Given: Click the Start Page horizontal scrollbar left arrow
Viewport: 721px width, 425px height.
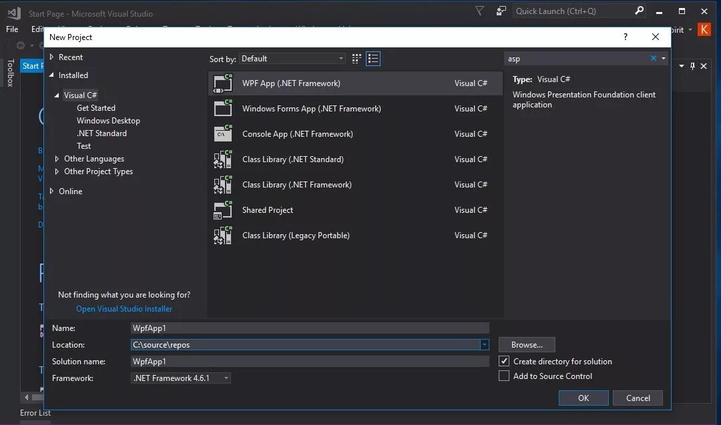Looking at the screenshot, I should coord(26,397).
